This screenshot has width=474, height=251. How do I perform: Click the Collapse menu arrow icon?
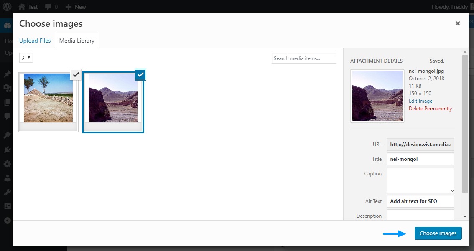point(7,221)
